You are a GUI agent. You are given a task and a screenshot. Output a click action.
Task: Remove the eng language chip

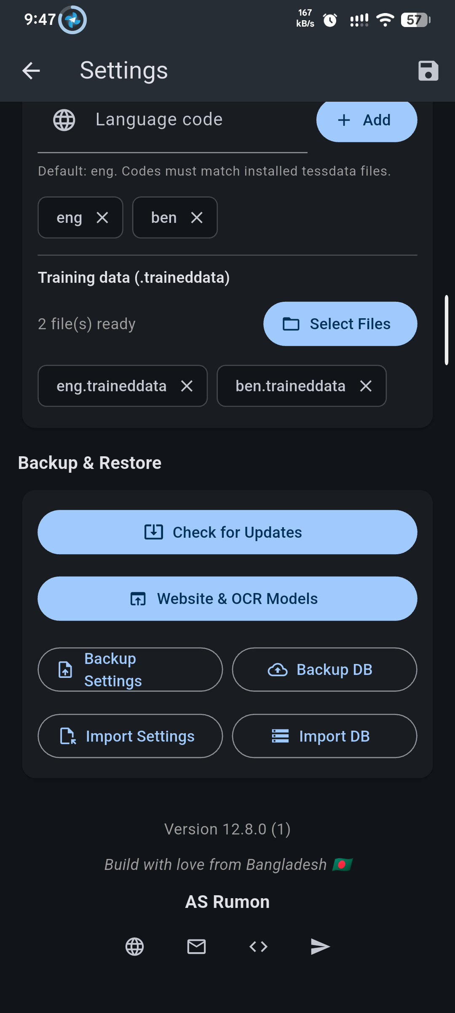pyautogui.click(x=102, y=218)
